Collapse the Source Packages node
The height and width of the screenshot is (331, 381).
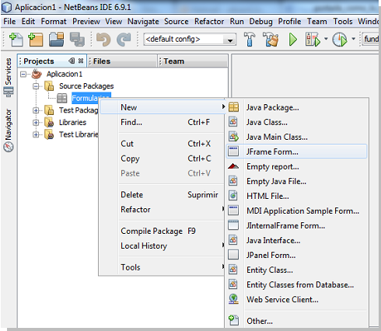(x=36, y=86)
